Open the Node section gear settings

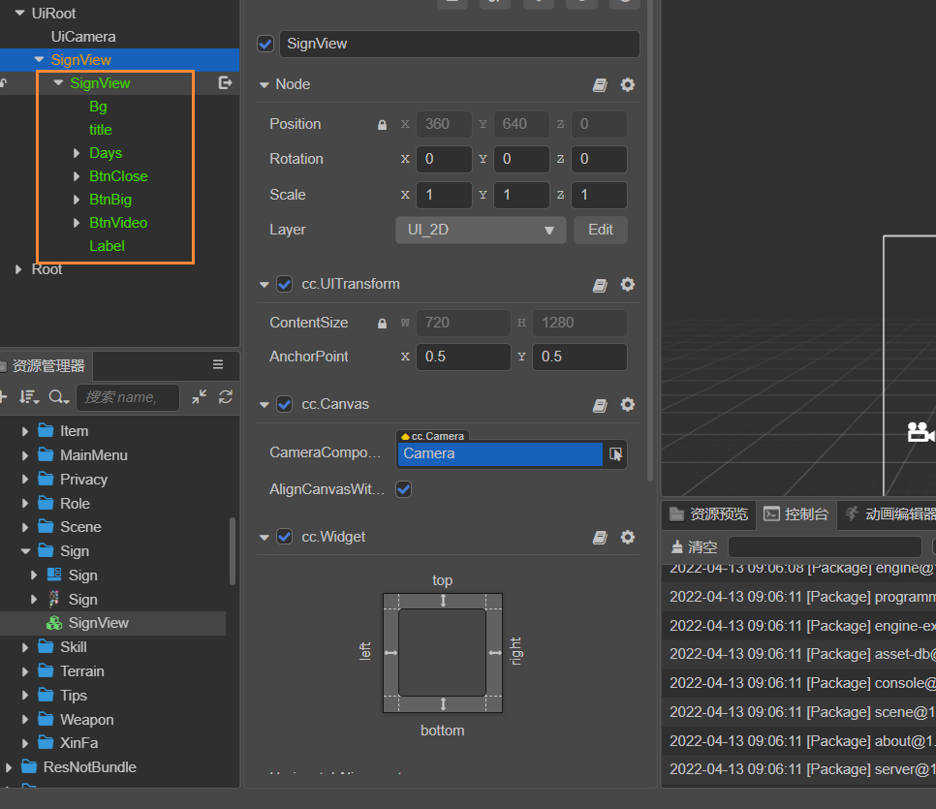(628, 85)
